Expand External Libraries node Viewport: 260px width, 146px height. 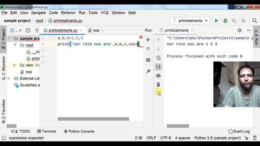pyautogui.click(x=9, y=78)
